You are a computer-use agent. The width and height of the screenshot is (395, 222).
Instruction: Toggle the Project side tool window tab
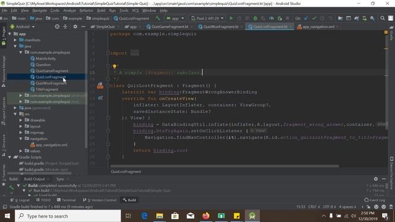coord(4,36)
